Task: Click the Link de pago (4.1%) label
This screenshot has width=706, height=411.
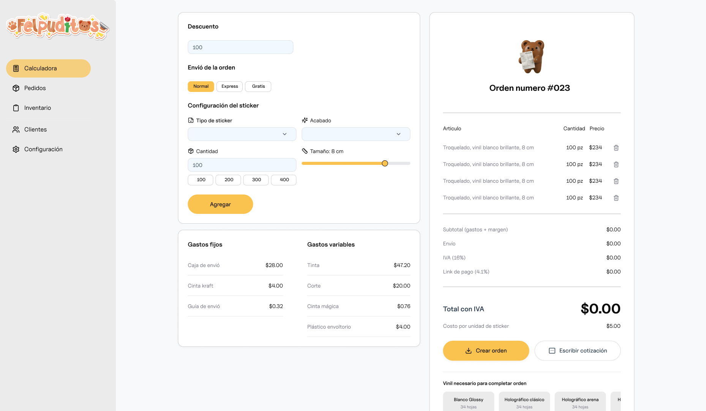Action: 466,272
